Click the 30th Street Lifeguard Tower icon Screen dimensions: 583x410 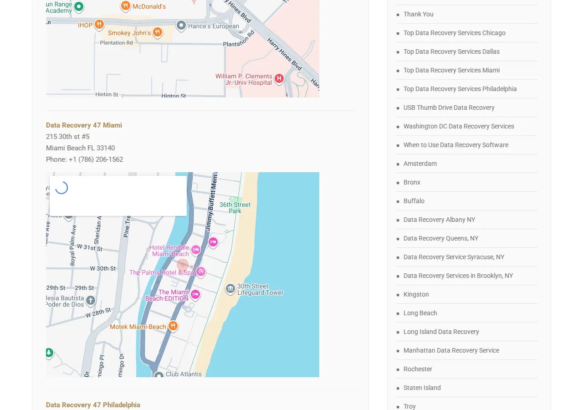[230, 288]
